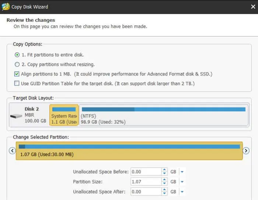Screen dimensions: 258x200
Task: Select Fit partitions to entire disk option
Action: point(17,55)
